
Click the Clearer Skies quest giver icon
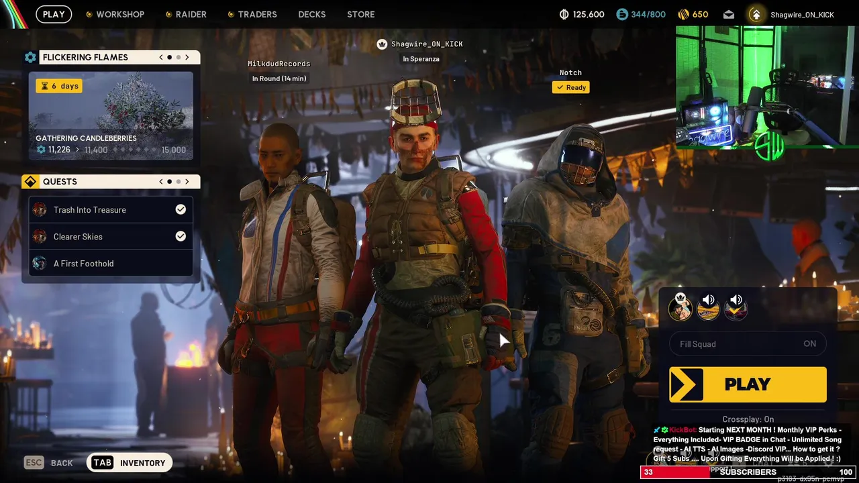click(x=40, y=237)
